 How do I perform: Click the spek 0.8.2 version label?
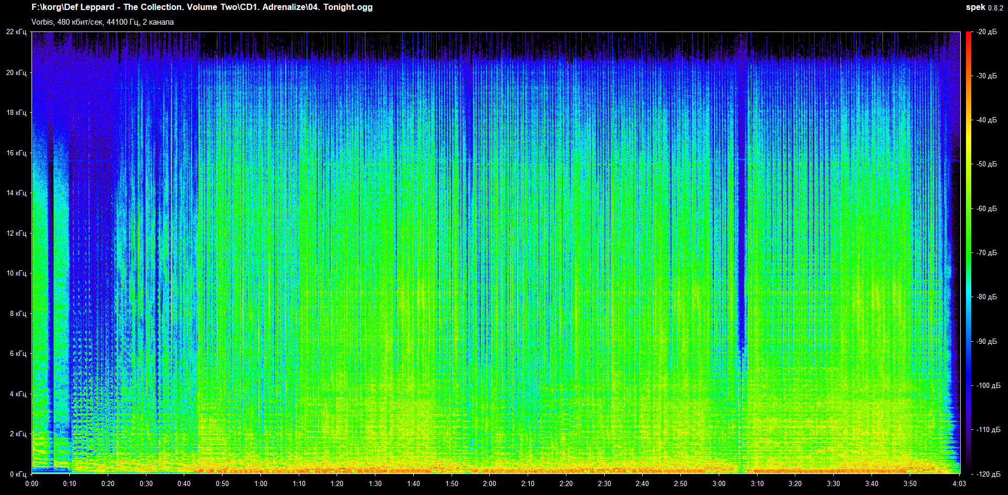[984, 7]
